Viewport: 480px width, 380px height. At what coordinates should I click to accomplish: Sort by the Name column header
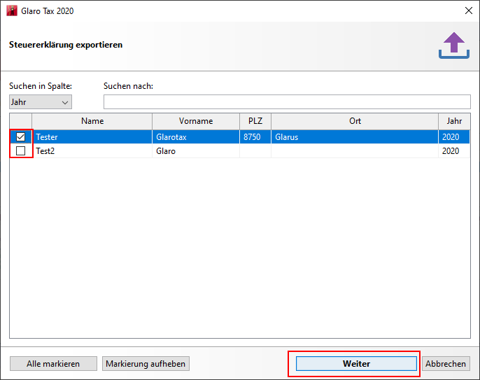[92, 121]
